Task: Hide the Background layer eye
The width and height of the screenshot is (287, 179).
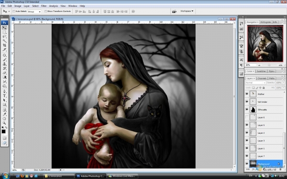Action: (x=247, y=164)
